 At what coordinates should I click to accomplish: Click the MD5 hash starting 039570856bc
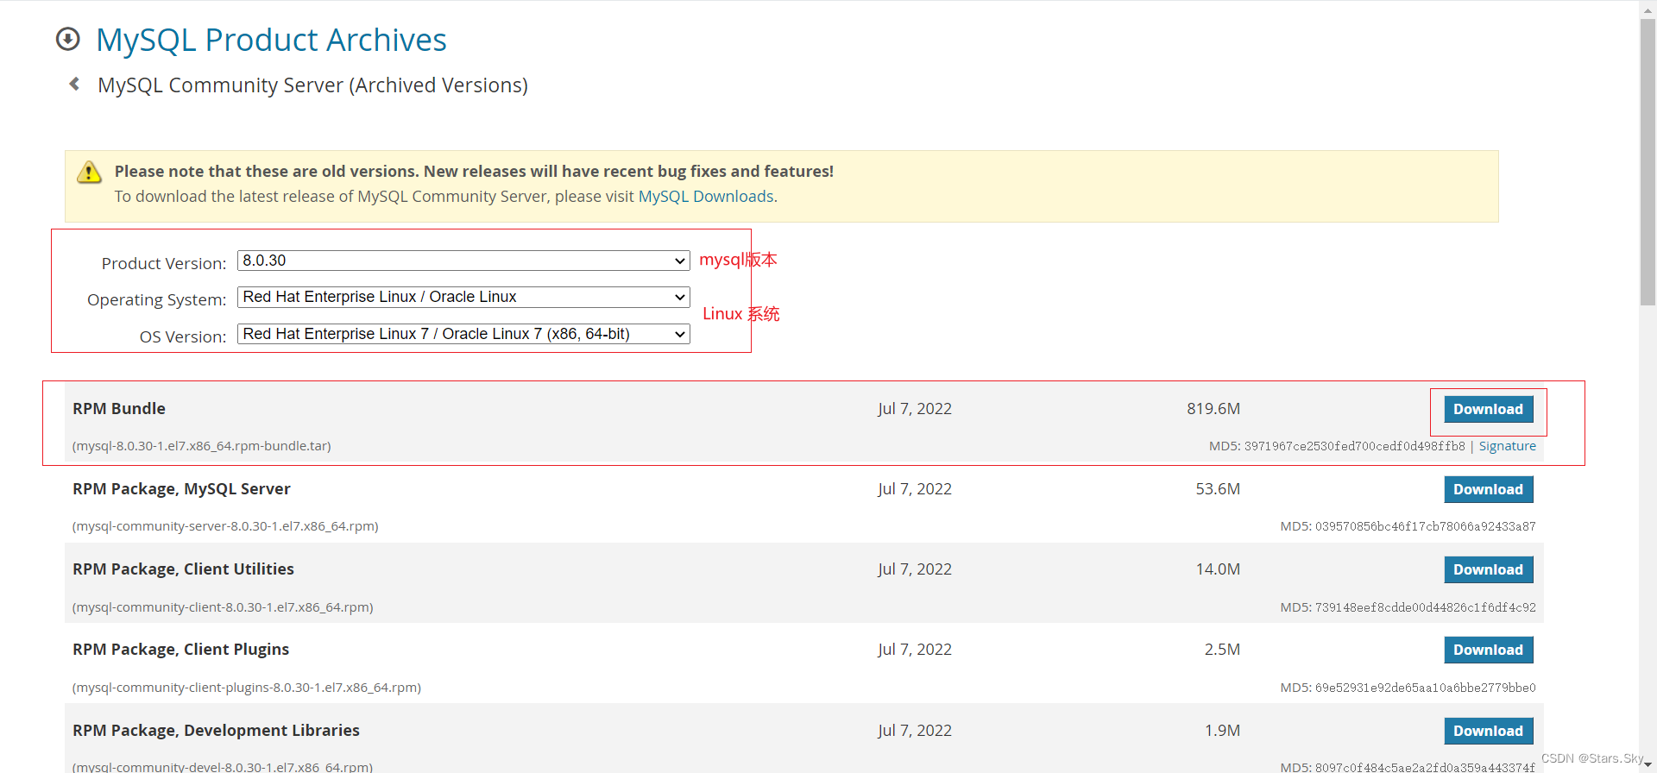coord(1425,526)
